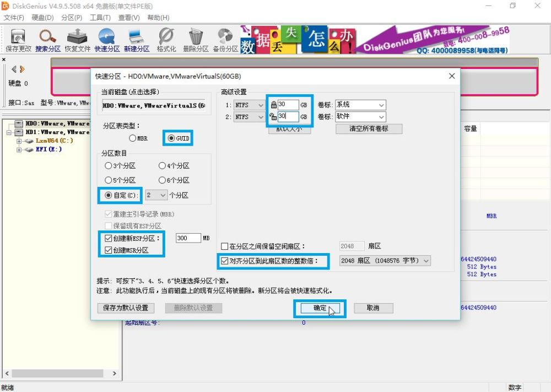Image resolution: width=551 pixels, height=392 pixels.
Task: Click the Delete Partition (删除分区) icon
Action: [x=196, y=40]
